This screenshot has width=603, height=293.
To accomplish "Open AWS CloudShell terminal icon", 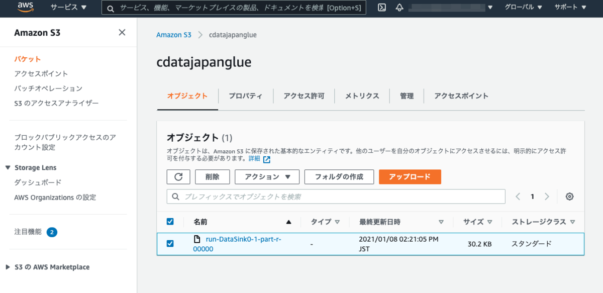I will 382,8.
